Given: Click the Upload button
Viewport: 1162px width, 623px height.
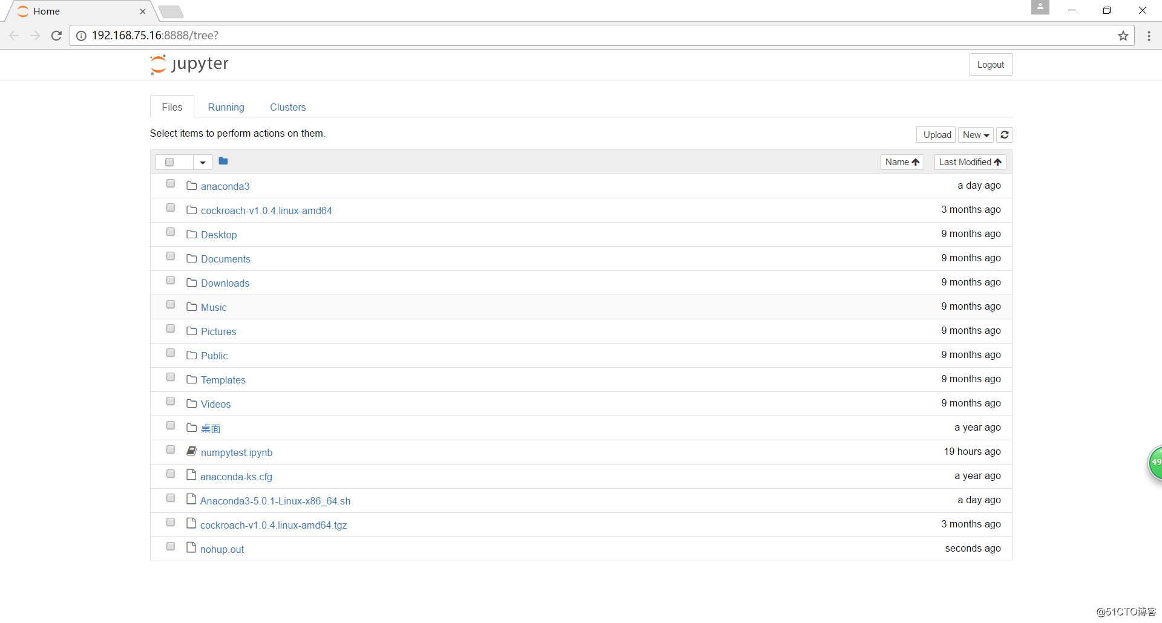Looking at the screenshot, I should [936, 135].
